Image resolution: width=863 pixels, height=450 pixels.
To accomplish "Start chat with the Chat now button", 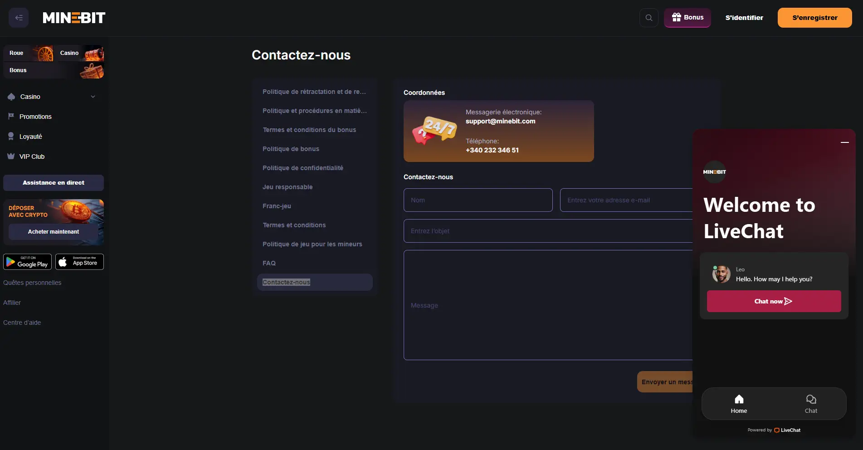I will pos(773,301).
